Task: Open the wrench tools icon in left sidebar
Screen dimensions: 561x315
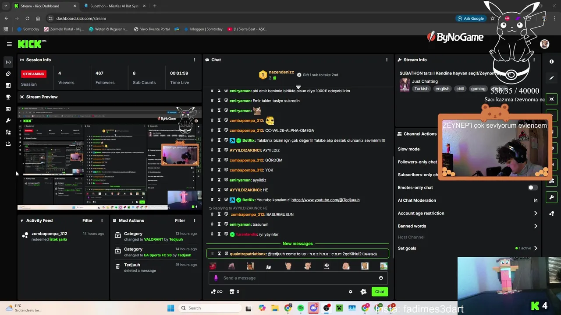Action: tap(8, 120)
